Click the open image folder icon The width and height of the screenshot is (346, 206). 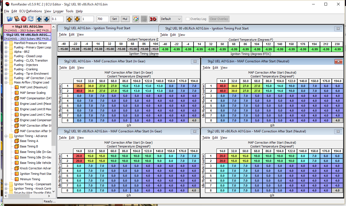tap(10, 19)
